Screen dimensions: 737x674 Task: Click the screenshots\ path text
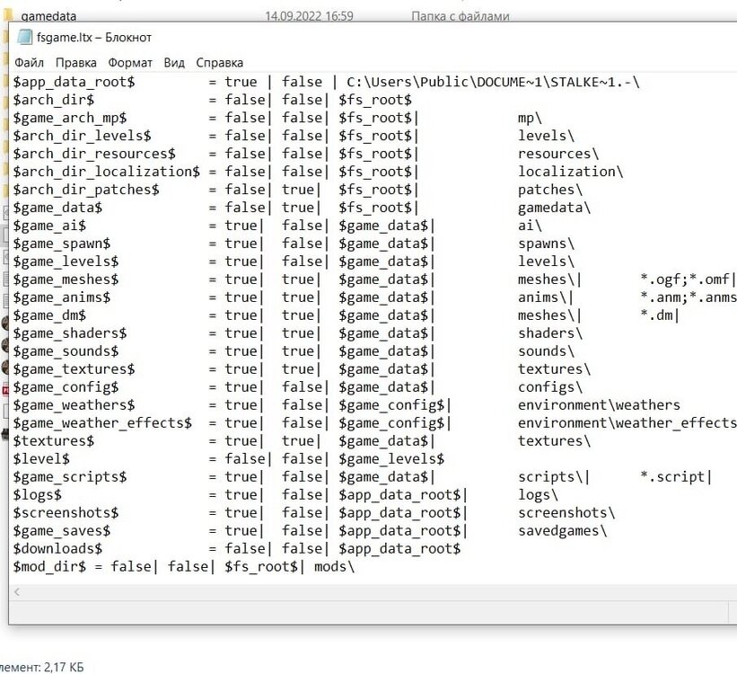tap(566, 512)
